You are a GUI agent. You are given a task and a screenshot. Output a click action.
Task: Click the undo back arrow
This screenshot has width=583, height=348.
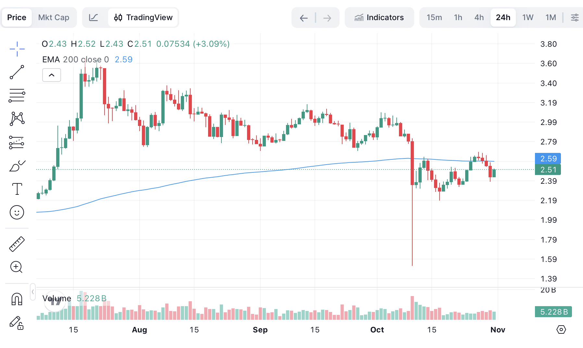click(304, 18)
